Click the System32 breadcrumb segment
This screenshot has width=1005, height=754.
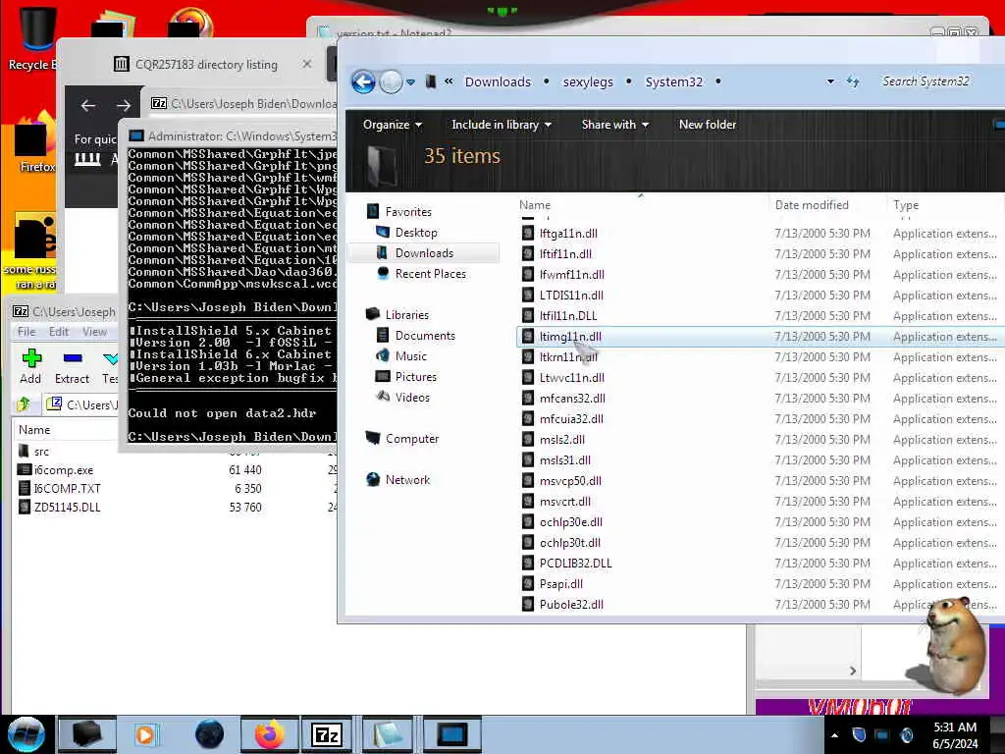[673, 82]
